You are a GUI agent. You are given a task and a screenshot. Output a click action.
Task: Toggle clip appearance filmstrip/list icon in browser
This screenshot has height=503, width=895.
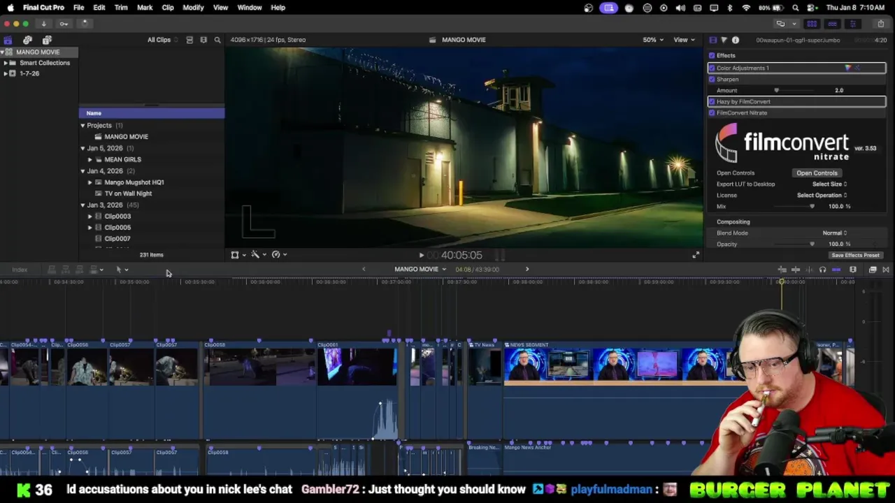point(203,40)
